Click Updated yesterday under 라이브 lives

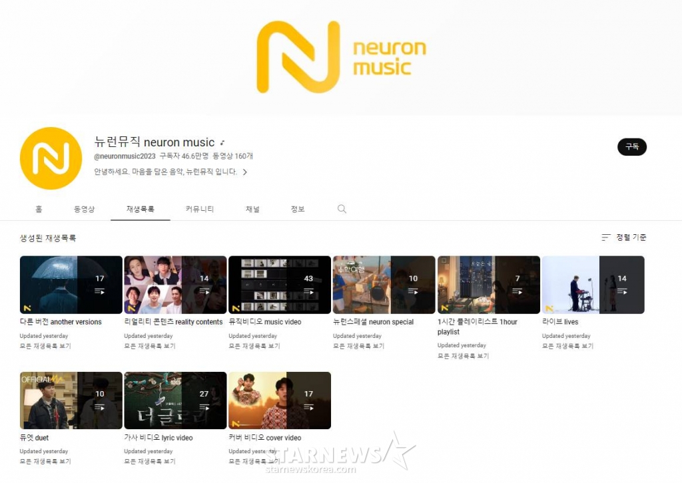(566, 336)
